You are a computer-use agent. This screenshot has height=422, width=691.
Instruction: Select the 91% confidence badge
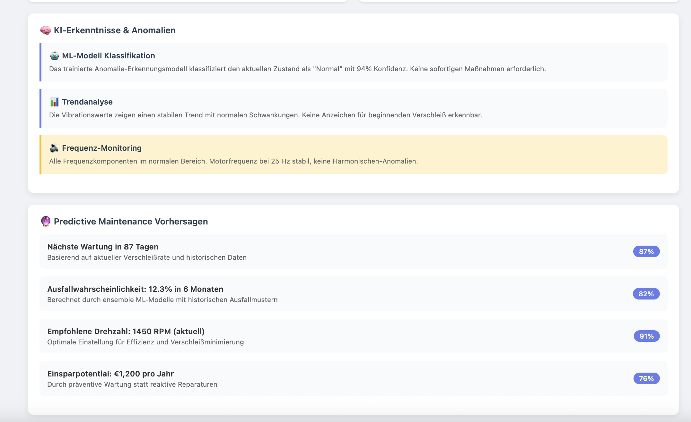[647, 336]
